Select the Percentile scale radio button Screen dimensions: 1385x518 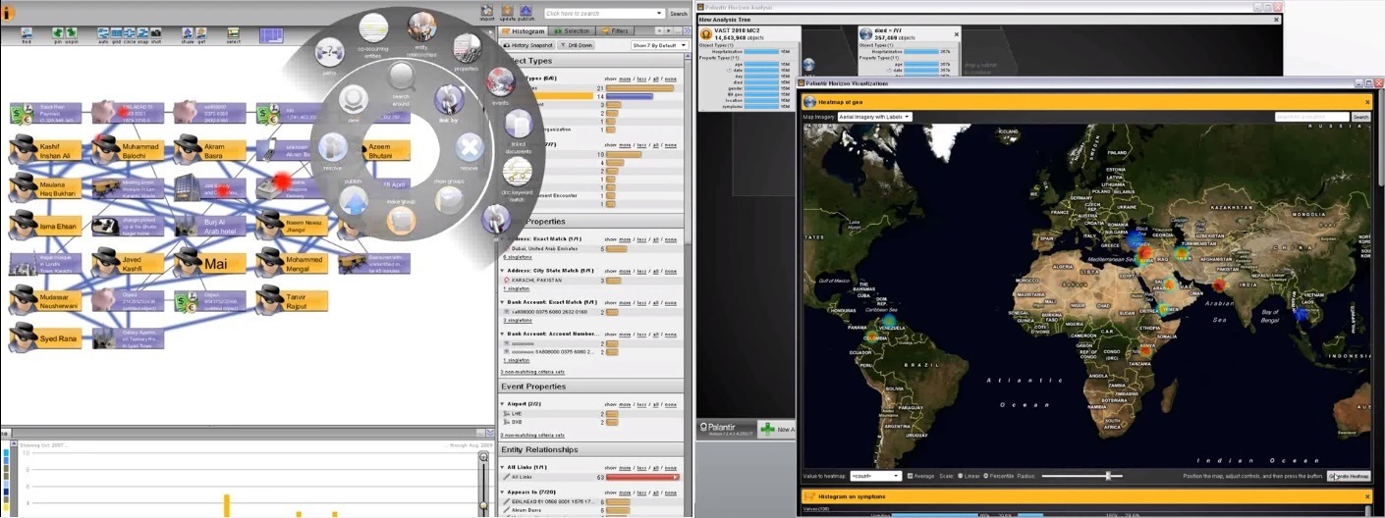click(x=986, y=476)
